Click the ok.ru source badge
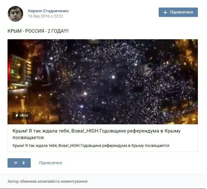The height and width of the screenshot is (189, 207). tap(22, 116)
